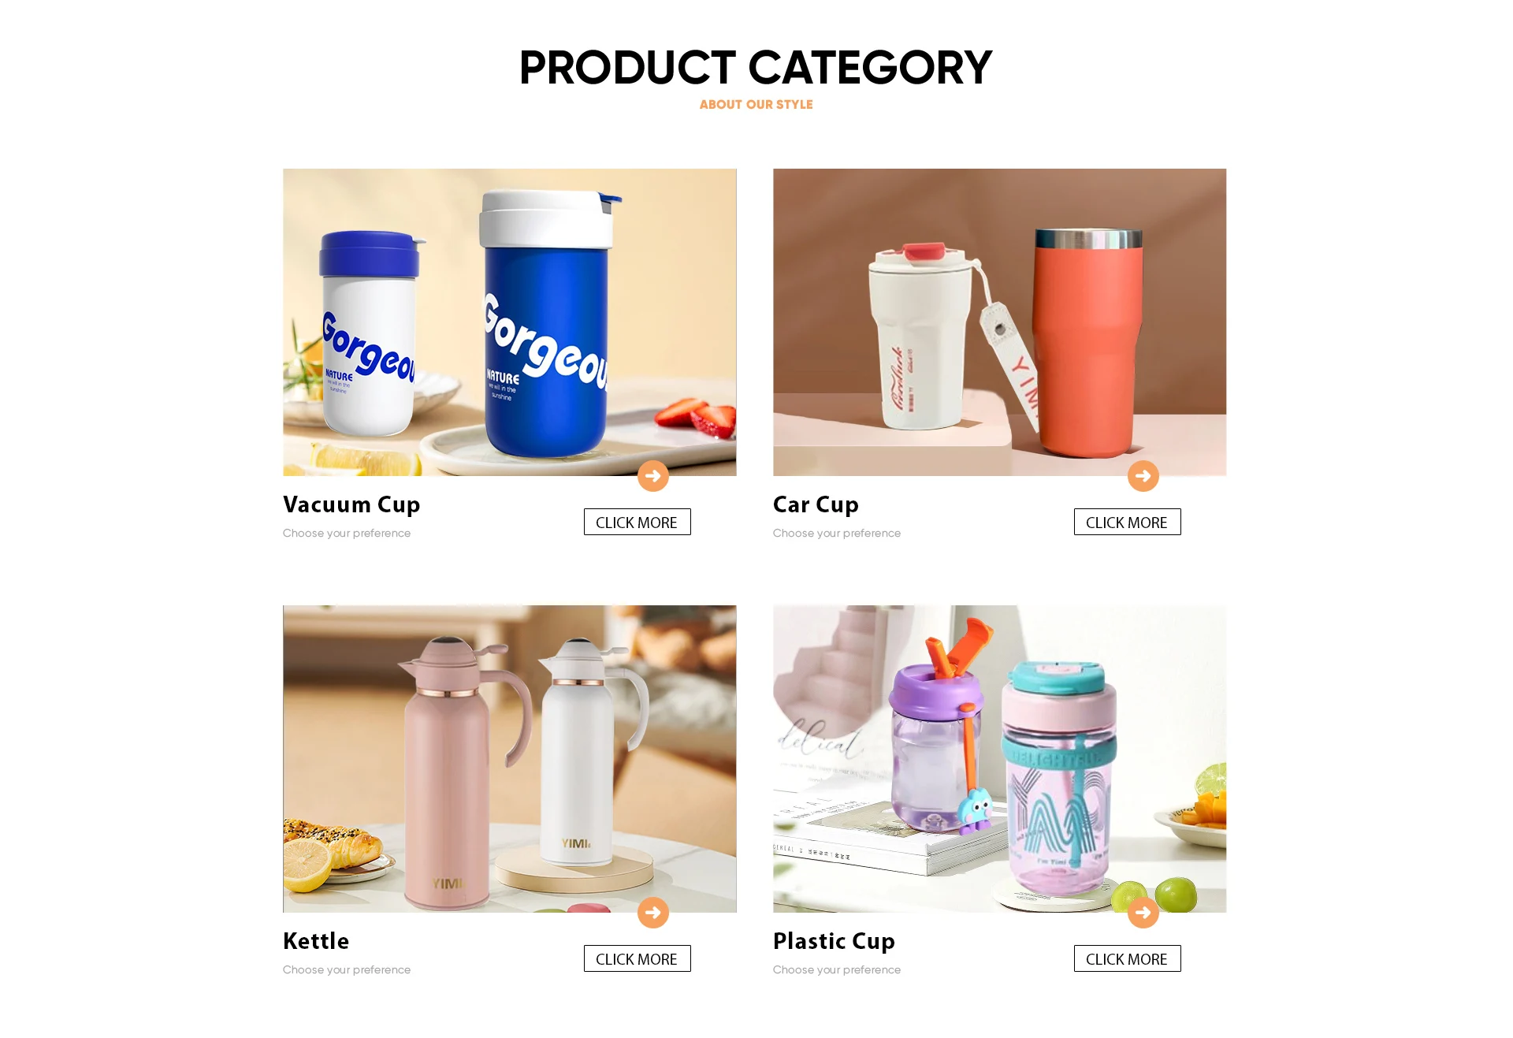The width and height of the screenshot is (1513, 1038).
Task: Open the Car Cup product image
Action: (999, 322)
